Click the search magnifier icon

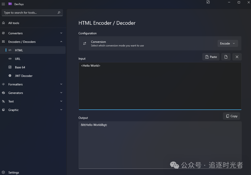point(59,12)
